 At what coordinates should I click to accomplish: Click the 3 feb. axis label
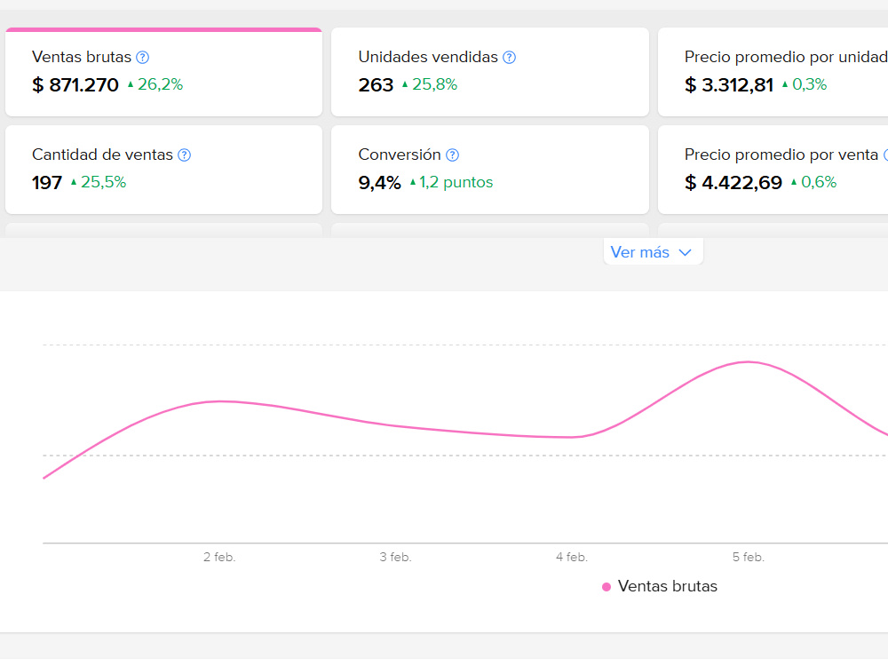click(395, 558)
